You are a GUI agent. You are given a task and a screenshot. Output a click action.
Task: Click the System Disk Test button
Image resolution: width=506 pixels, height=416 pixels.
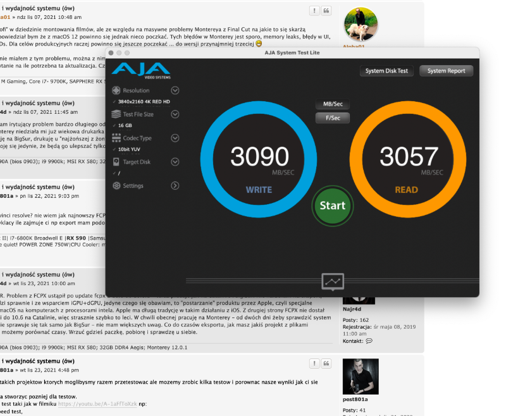click(x=386, y=71)
